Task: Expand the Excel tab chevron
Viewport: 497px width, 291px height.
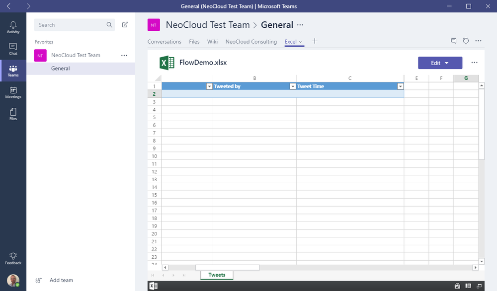Action: pyautogui.click(x=301, y=42)
